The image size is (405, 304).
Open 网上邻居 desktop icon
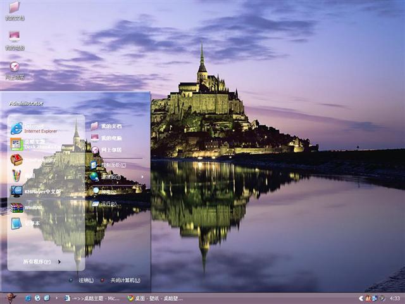pos(15,70)
